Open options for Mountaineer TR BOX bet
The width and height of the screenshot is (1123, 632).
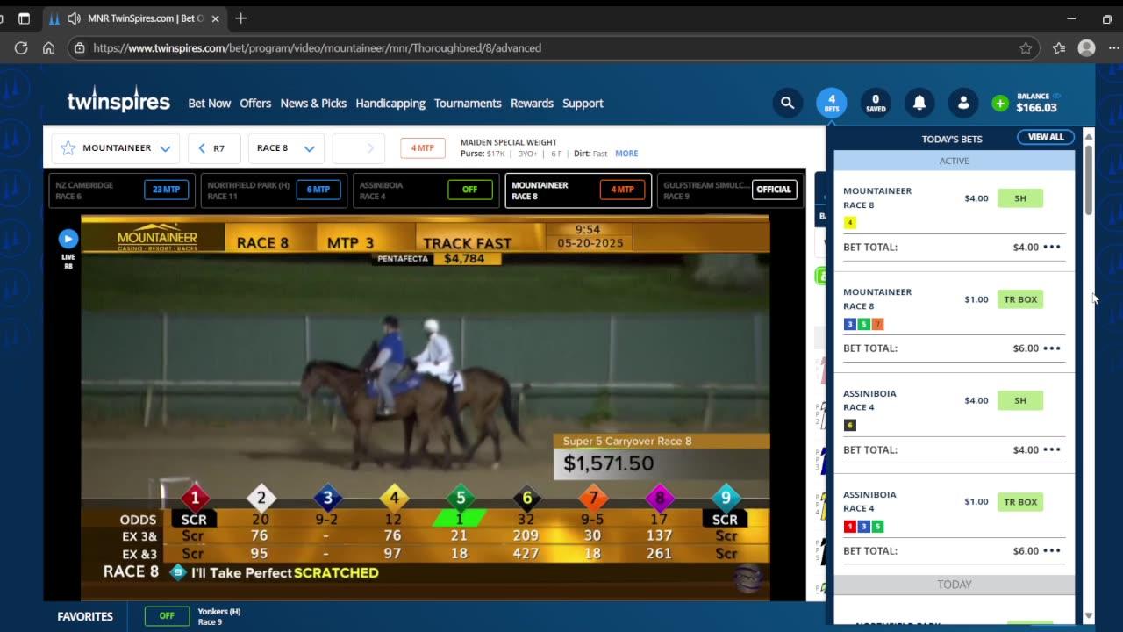click(x=1052, y=348)
